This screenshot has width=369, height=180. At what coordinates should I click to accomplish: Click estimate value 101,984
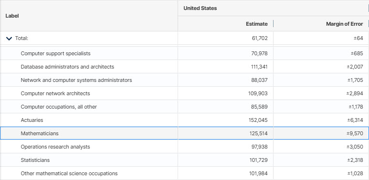(x=259, y=173)
